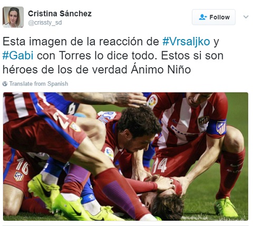The image size is (253, 226).
Task: Click the kneeling captain's neon green boot
Action: click(x=226, y=208)
